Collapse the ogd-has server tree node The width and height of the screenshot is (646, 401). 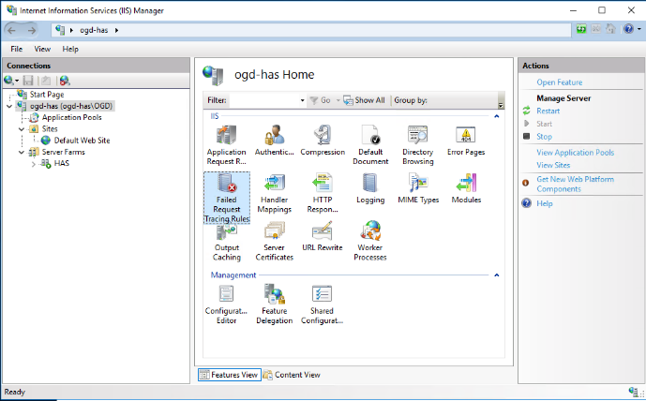click(9, 106)
